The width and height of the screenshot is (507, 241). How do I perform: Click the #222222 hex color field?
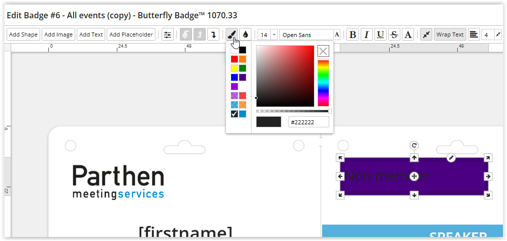pos(308,122)
